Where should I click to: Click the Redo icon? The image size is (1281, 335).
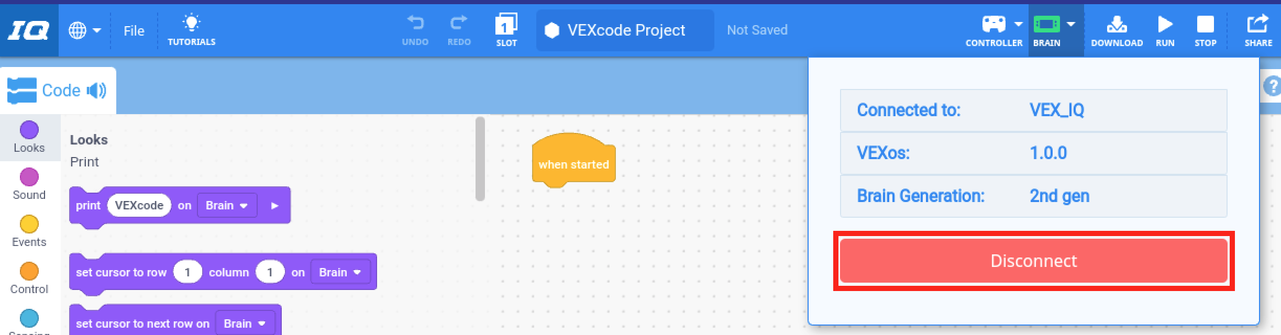pyautogui.click(x=459, y=24)
